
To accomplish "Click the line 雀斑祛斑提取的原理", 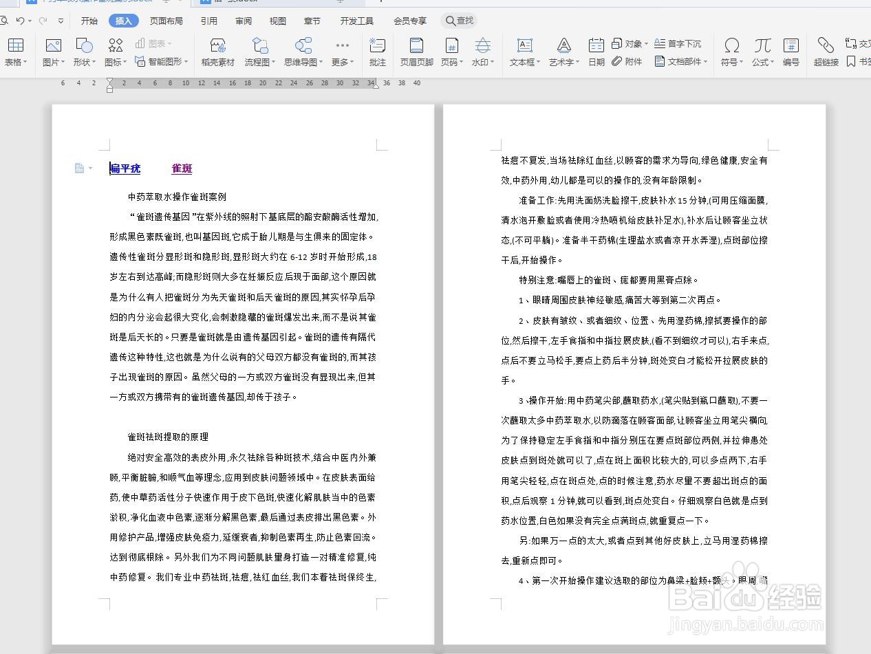I will click(x=168, y=437).
